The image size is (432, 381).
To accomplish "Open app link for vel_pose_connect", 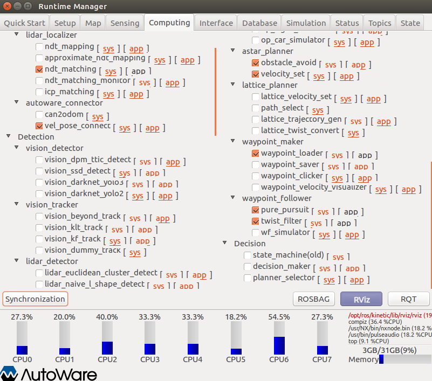I will tap(152, 128).
